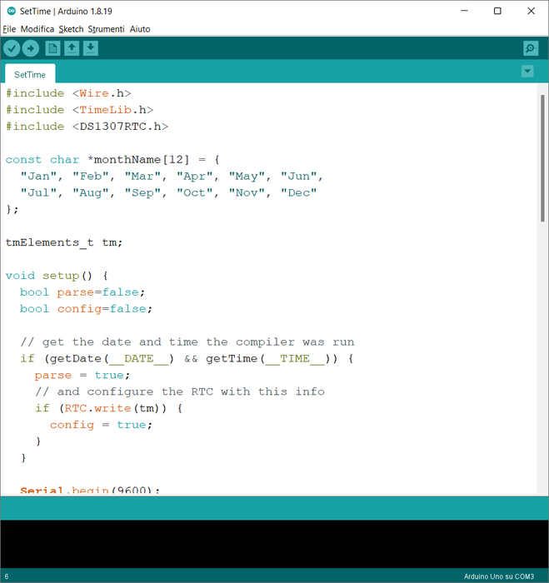This screenshot has width=549, height=583.
Task: Click the parse = true; line
Action: [x=82, y=375]
